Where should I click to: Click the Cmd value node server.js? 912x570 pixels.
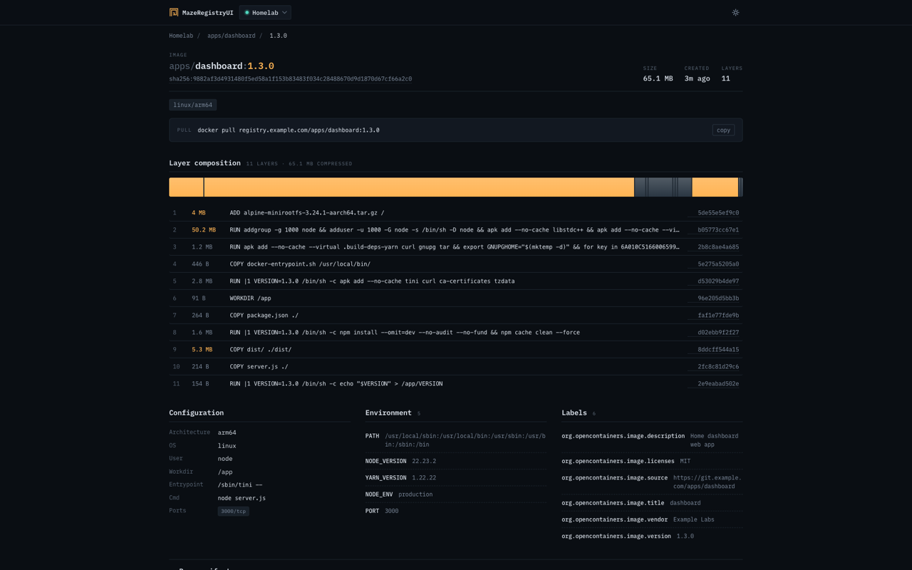242,498
